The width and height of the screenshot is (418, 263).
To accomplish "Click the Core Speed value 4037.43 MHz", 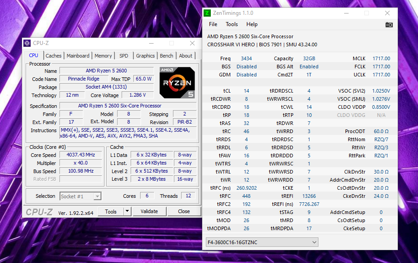I will coord(81,155).
